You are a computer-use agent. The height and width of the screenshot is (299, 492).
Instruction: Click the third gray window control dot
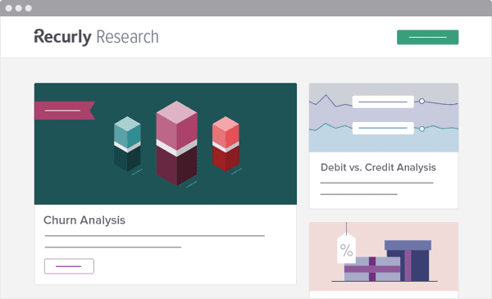click(x=28, y=8)
